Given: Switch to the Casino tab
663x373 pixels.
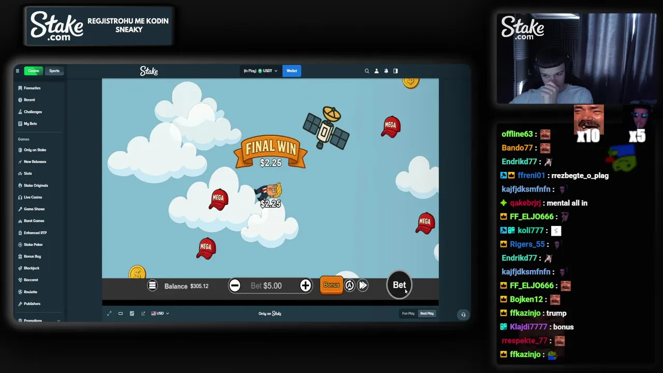Looking at the screenshot, I should pos(33,71).
